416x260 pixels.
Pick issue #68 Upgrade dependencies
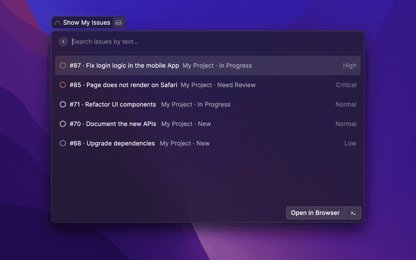pos(112,144)
